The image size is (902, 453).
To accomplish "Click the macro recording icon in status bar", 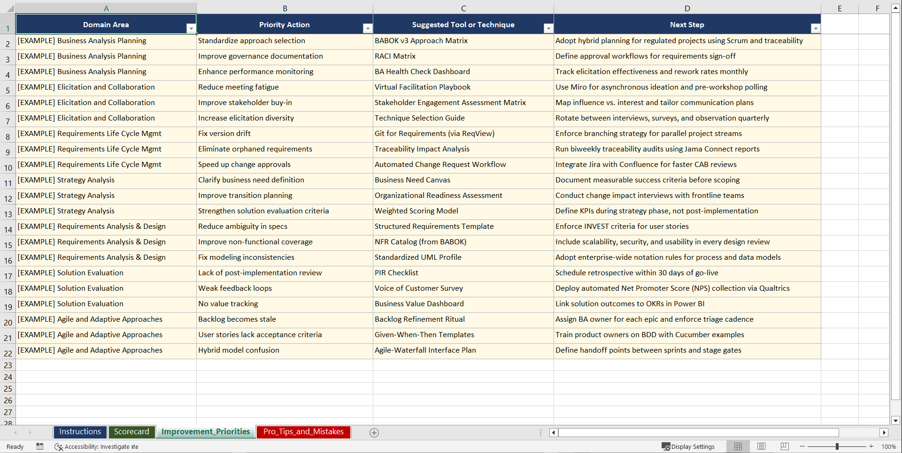I will (40, 446).
